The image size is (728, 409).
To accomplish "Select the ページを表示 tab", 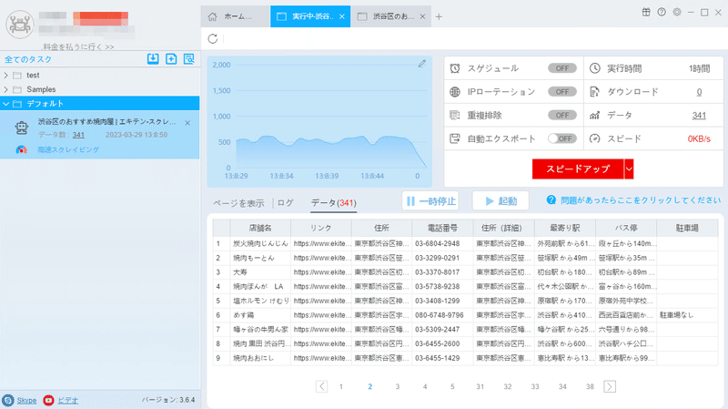I will (238, 203).
